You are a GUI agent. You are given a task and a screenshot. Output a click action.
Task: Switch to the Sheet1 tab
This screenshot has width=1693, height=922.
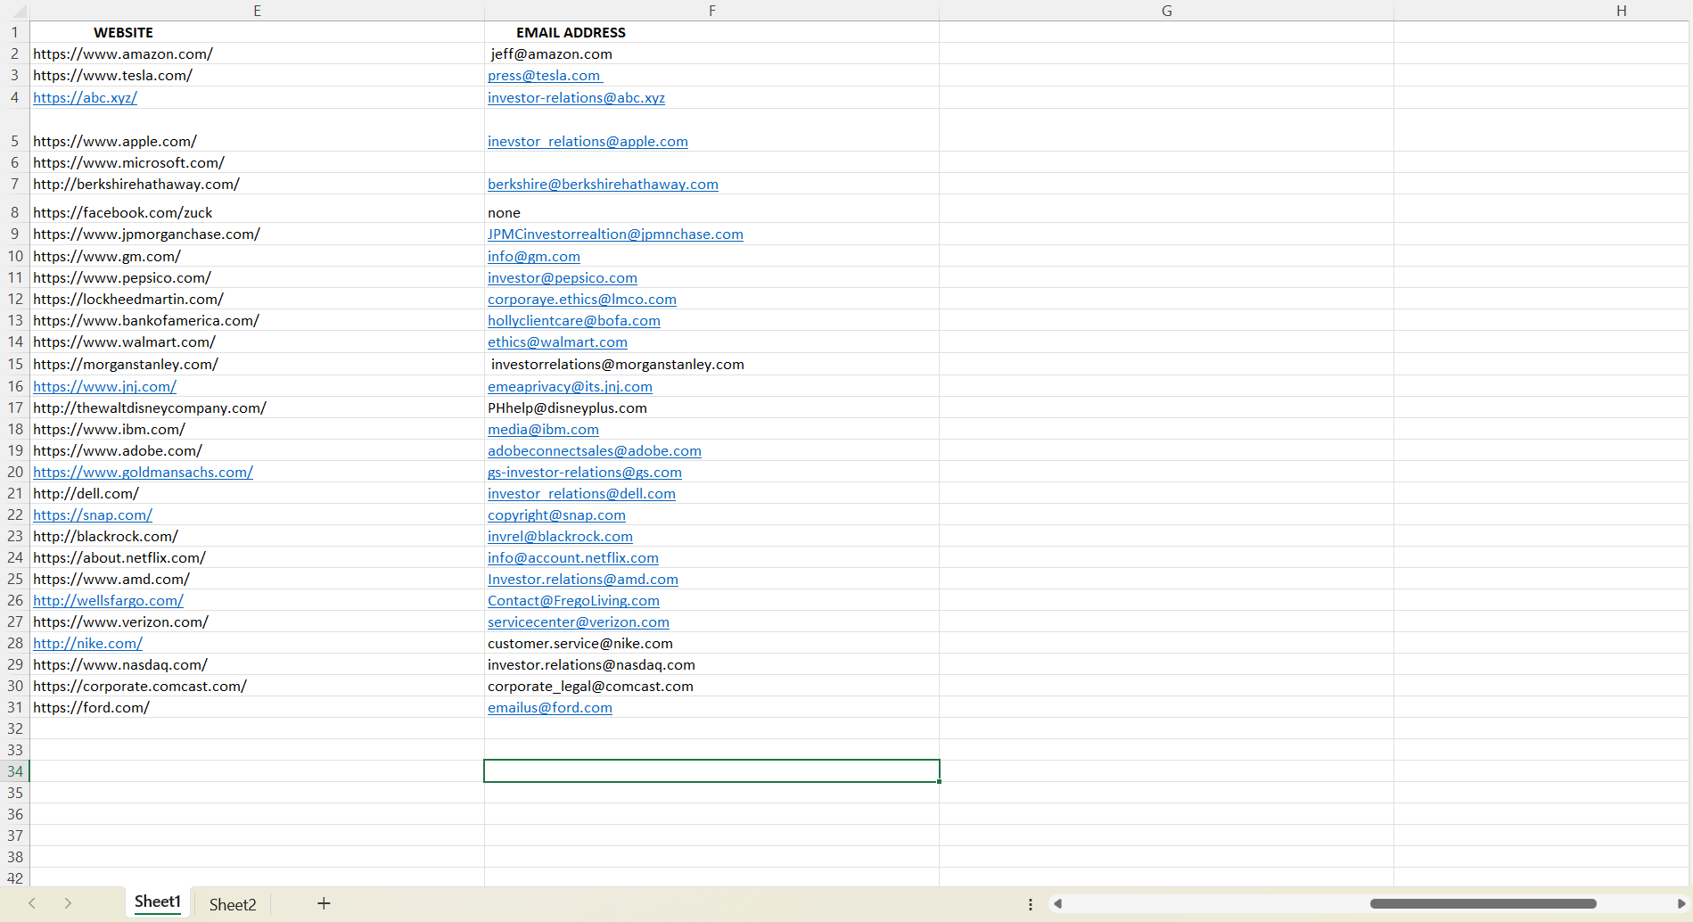point(158,901)
